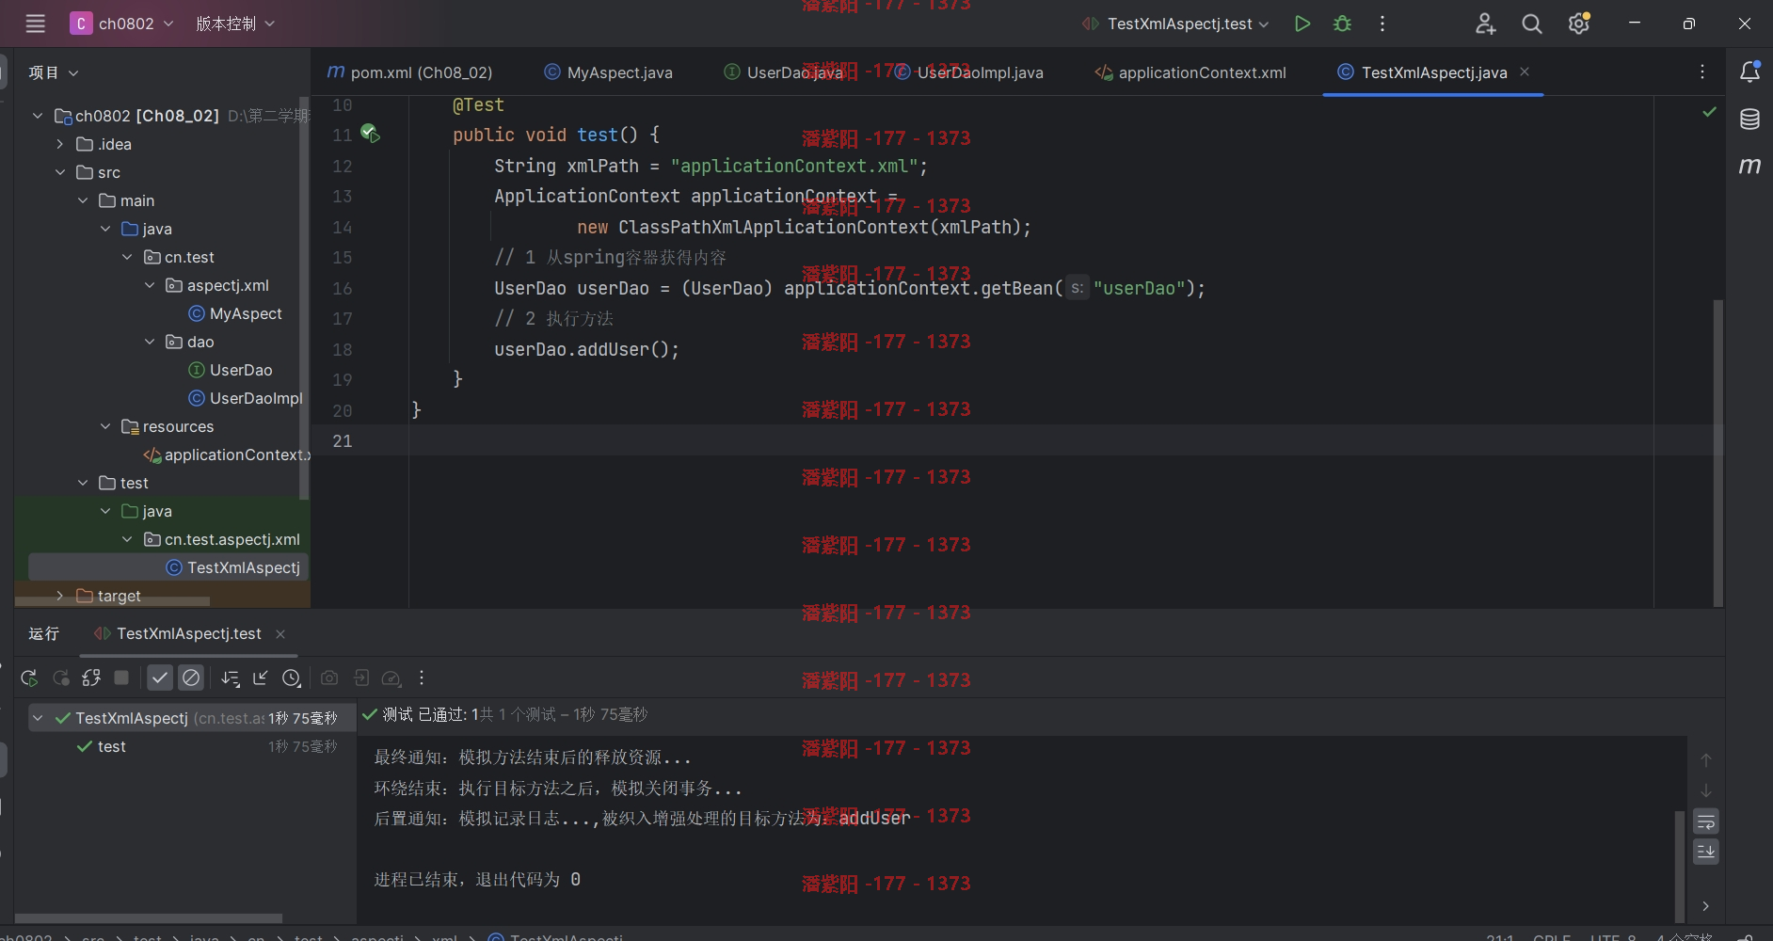Sort test results with the sort icon
1773x941 pixels.
tap(231, 678)
